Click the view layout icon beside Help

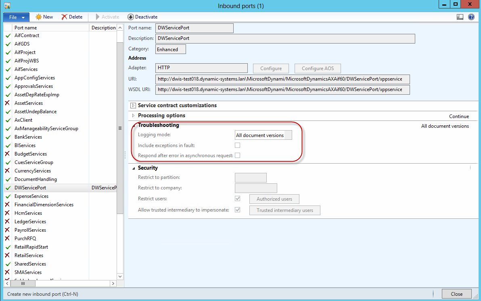[x=460, y=17]
